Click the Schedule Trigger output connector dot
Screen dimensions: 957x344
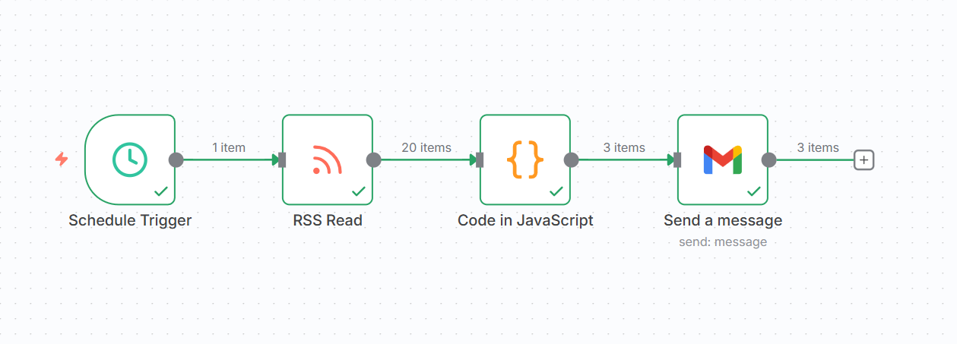(176, 159)
